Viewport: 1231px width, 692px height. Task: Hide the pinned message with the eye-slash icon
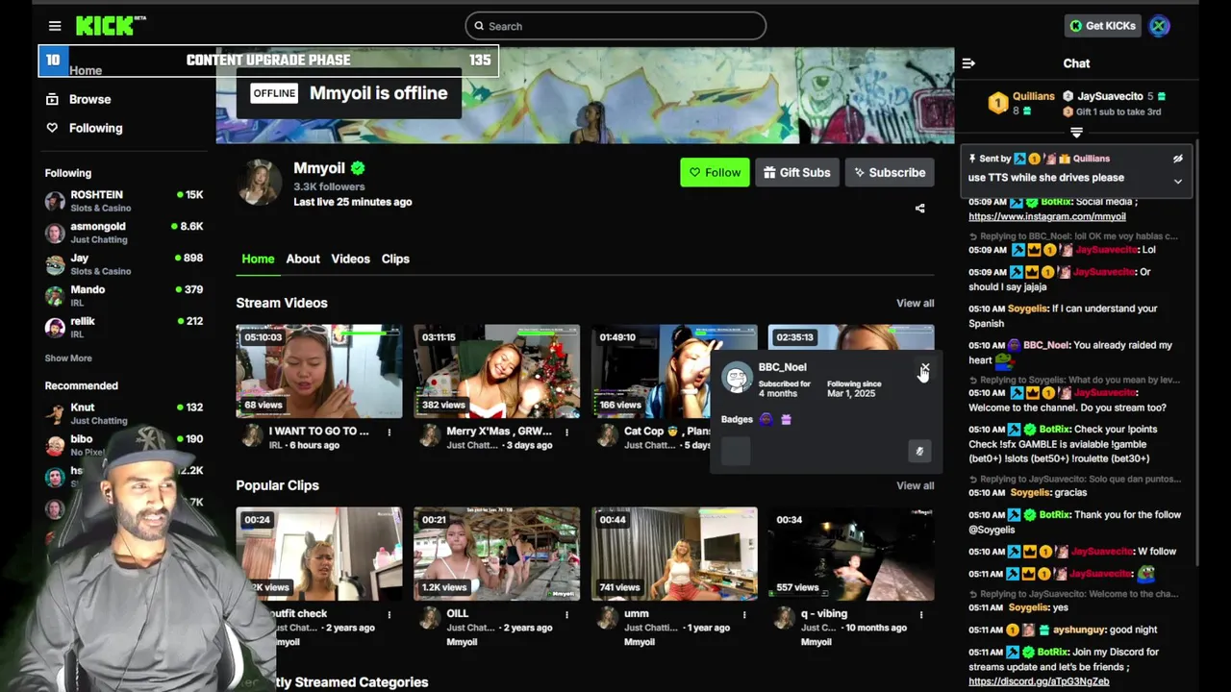coord(1177,159)
